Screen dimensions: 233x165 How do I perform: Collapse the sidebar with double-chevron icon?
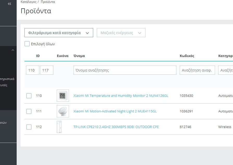tap(9, 4)
